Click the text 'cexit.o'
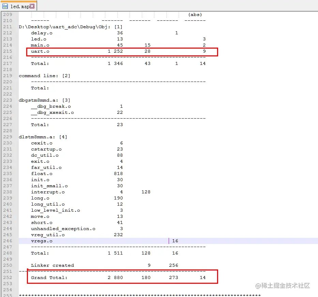The height and width of the screenshot is (297, 318). tap(42, 143)
